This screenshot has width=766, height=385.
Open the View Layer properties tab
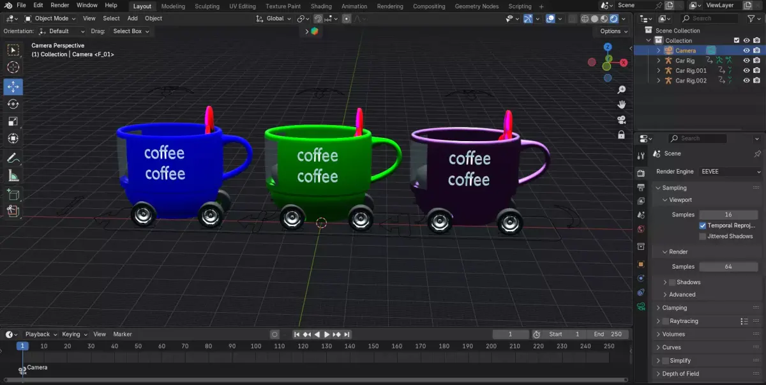pyautogui.click(x=641, y=201)
